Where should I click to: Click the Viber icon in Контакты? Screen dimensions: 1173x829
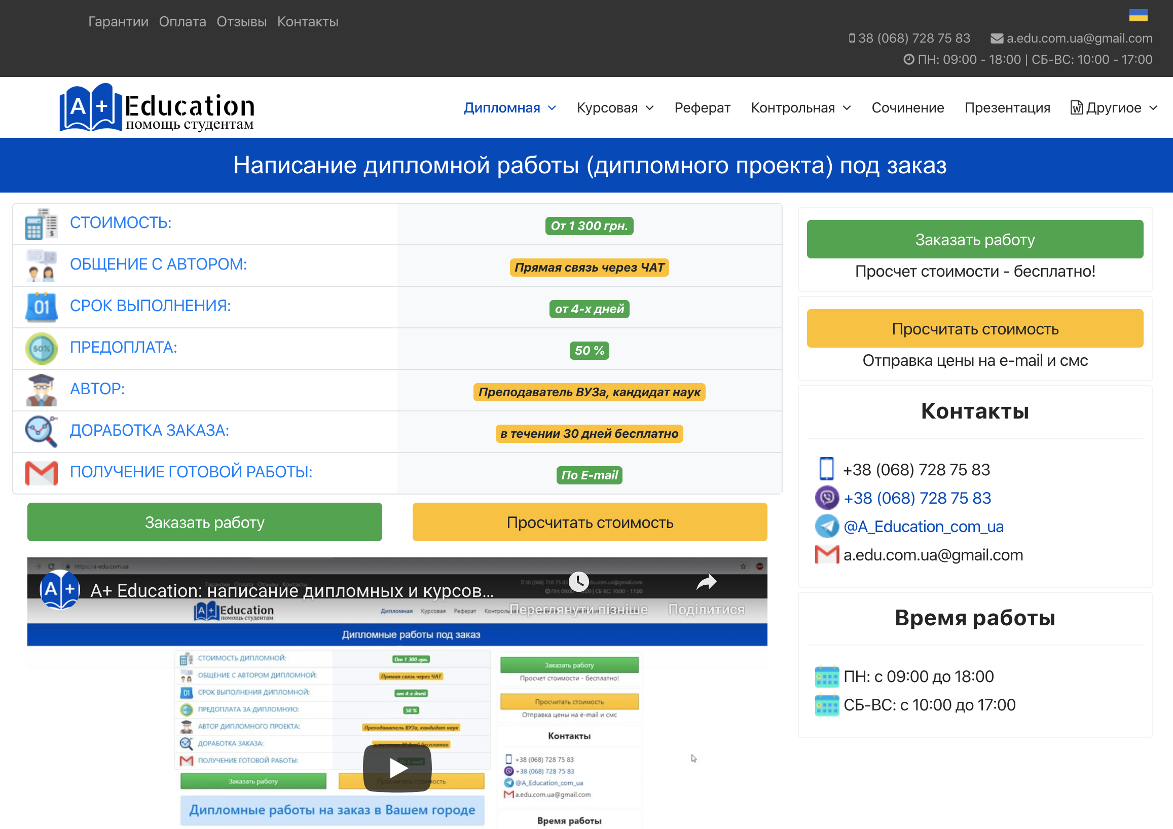point(826,498)
